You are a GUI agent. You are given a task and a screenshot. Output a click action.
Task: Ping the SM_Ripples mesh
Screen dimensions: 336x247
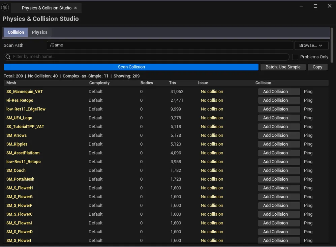tap(308, 144)
